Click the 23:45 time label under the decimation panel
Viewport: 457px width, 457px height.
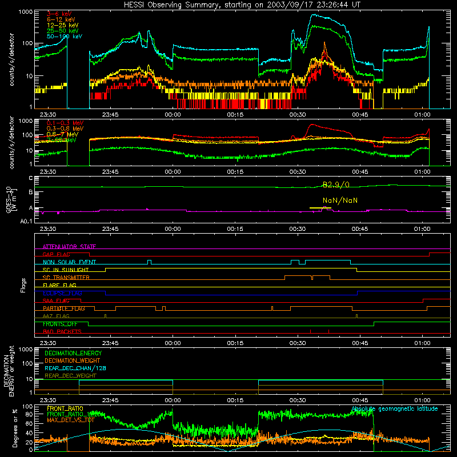[x=110, y=400]
